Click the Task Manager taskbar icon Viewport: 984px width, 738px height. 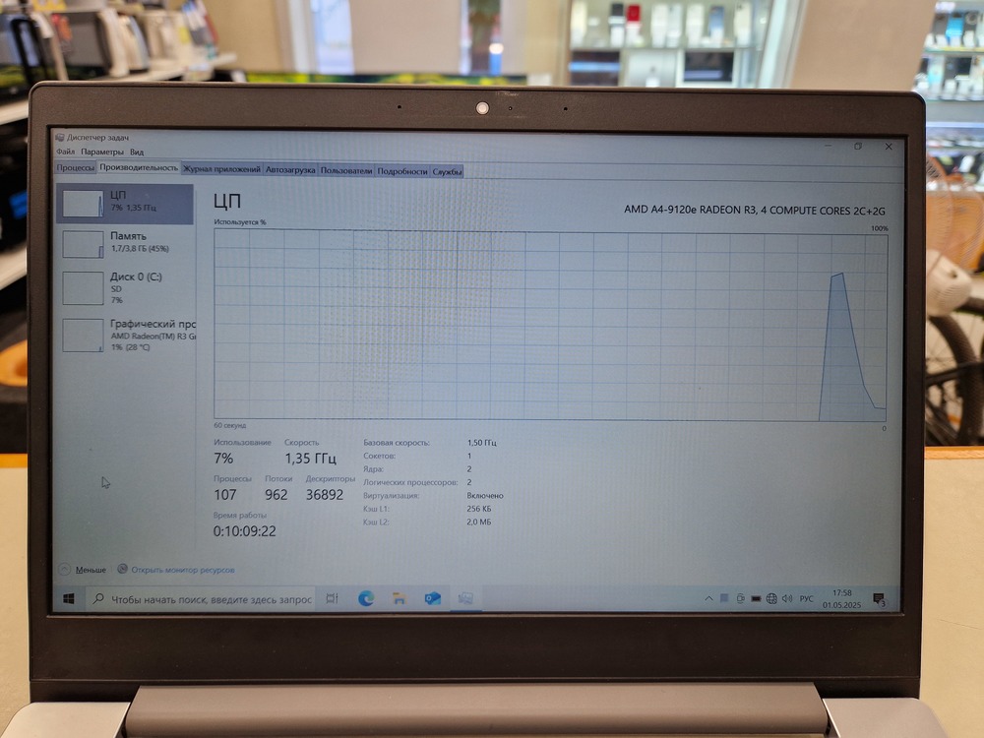point(465,598)
